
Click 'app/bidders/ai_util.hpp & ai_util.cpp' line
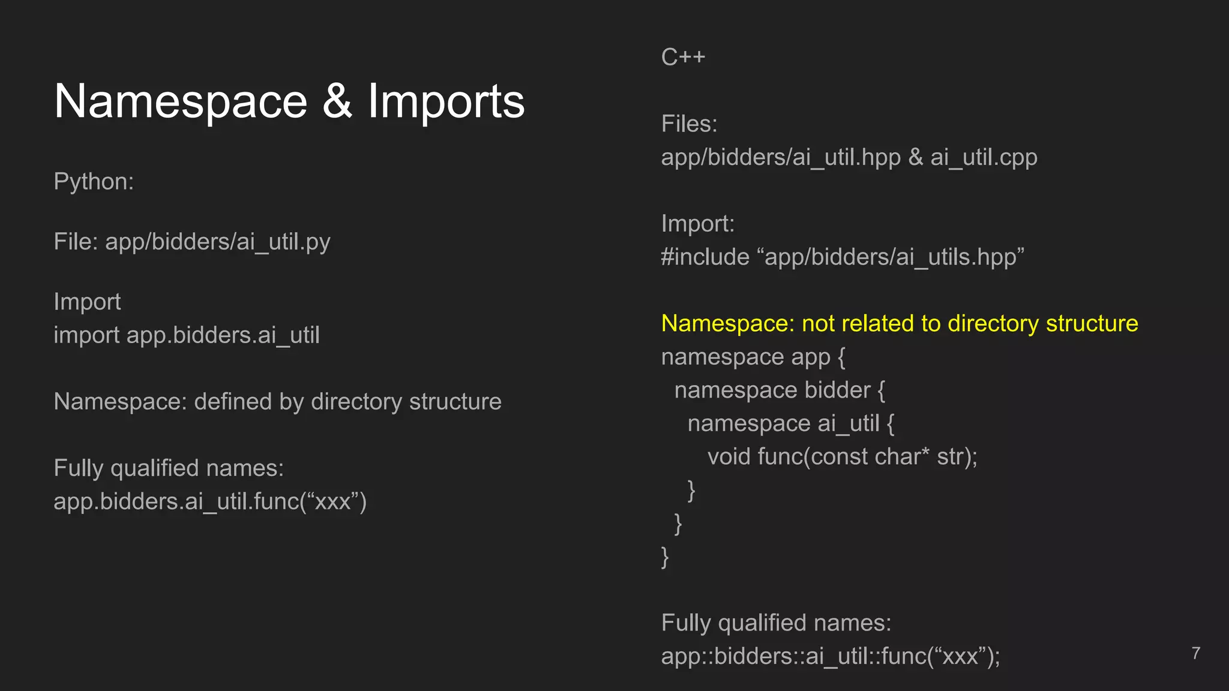pos(849,158)
